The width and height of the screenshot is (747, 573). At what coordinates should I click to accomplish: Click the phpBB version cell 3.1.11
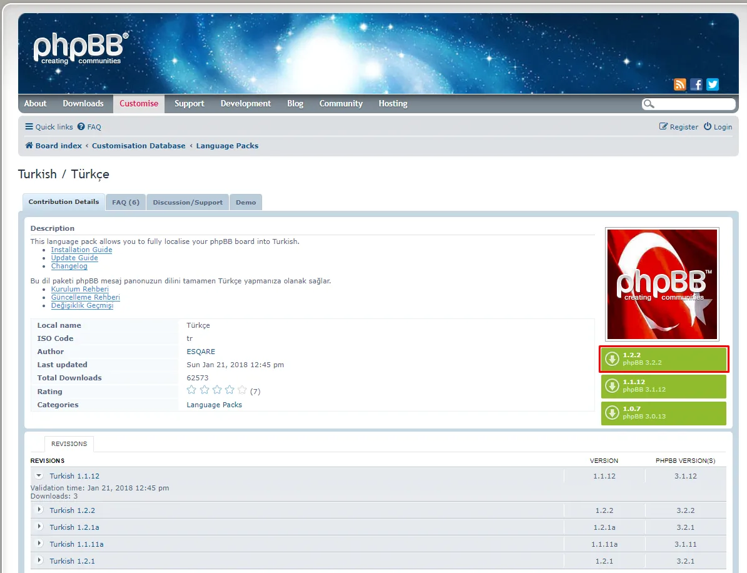coord(685,544)
